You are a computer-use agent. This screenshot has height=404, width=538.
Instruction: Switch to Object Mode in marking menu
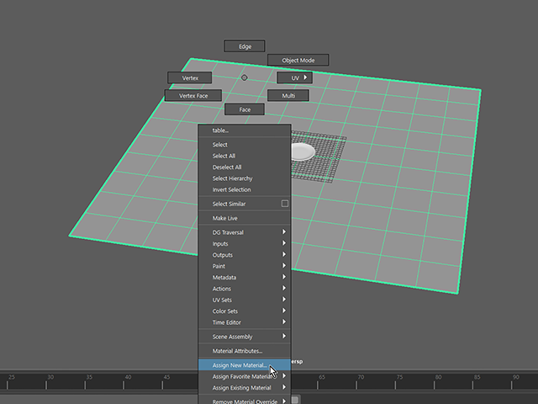click(x=298, y=60)
